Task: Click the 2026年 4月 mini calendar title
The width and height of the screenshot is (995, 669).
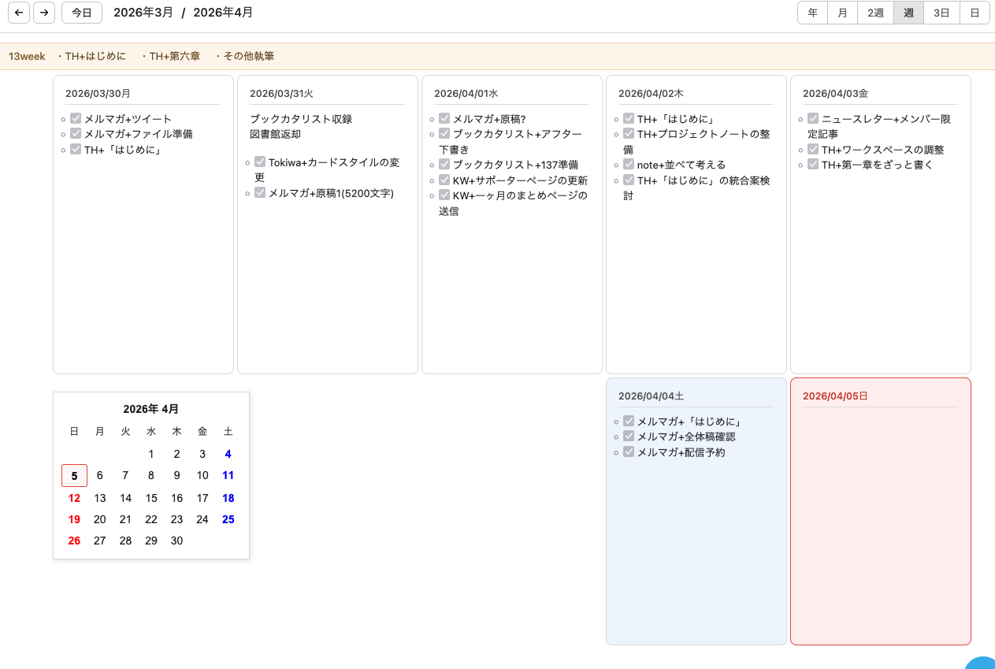Action: pos(151,409)
